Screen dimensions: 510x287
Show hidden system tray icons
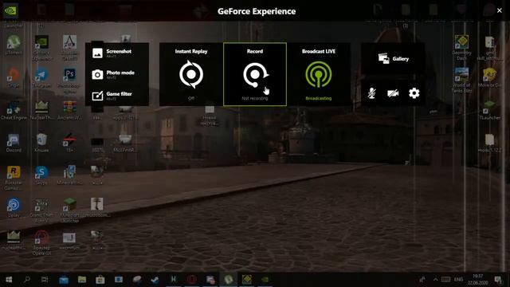(x=436, y=280)
